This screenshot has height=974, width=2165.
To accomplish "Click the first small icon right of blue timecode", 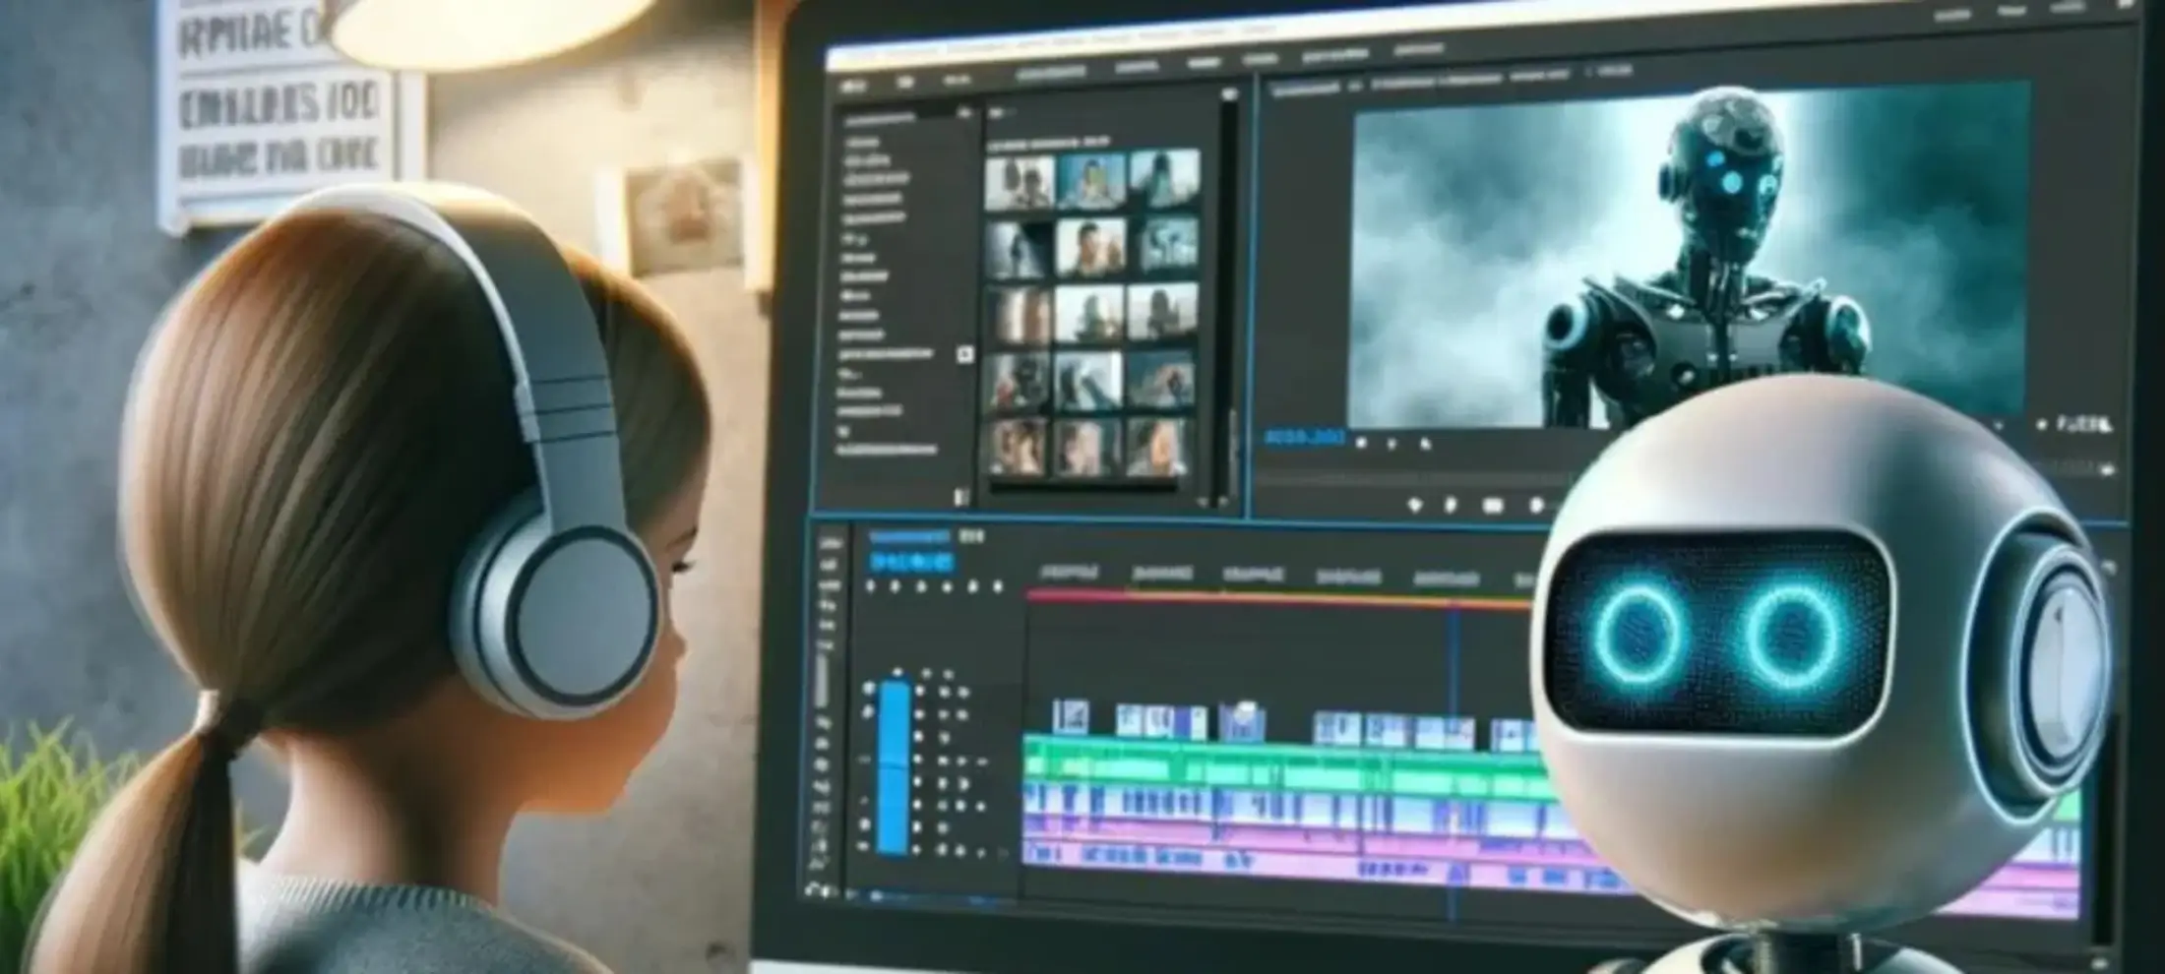I will pyautogui.click(x=1362, y=445).
